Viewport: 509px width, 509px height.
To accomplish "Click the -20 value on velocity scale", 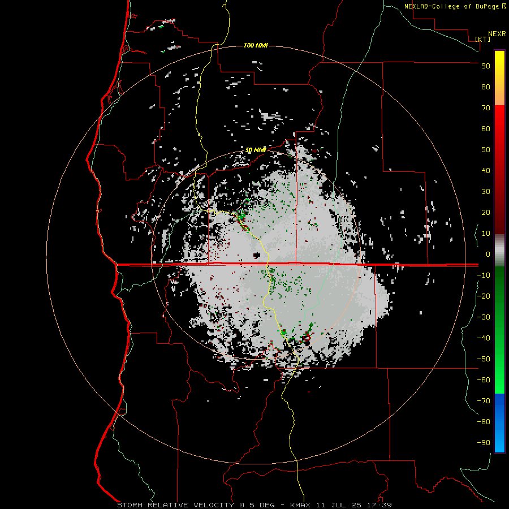I will tap(484, 296).
